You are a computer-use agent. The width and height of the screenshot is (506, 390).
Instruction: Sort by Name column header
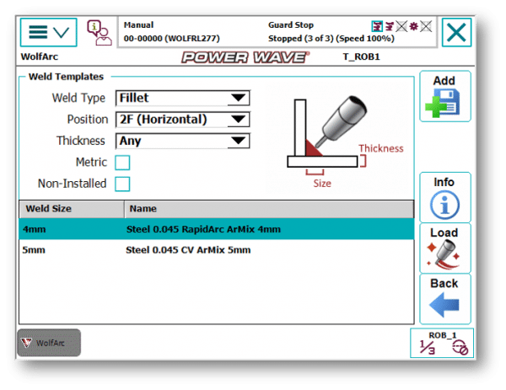(x=268, y=209)
